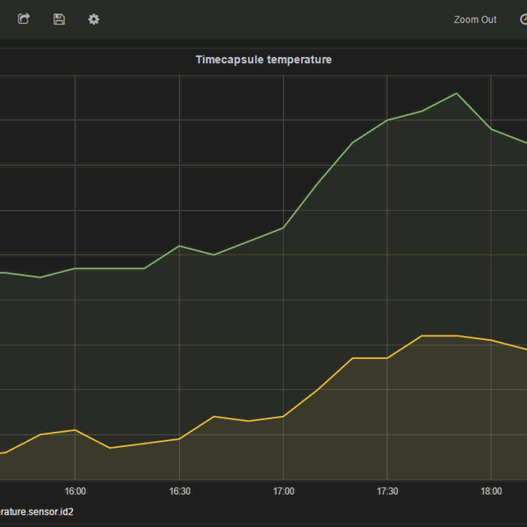Open the Timecapsule temperature panel title menu
The image size is (527, 527).
coord(263,60)
